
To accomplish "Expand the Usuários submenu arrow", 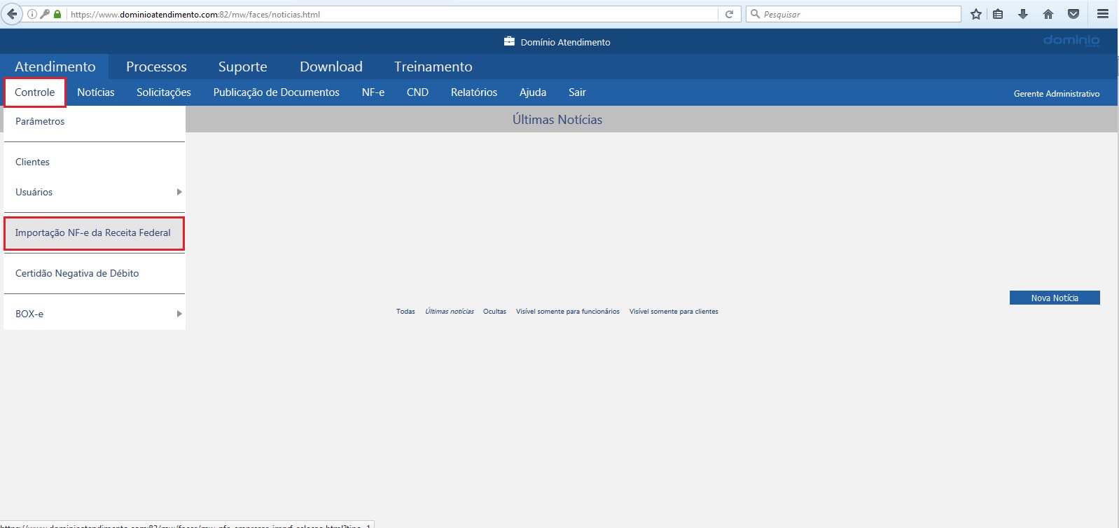I will pos(179,192).
